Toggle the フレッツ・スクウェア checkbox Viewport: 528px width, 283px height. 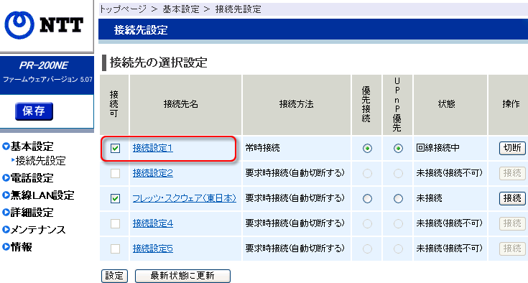115,198
